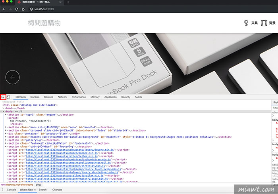Open the Sources tab
The height and width of the screenshot is (194, 278).
tap(48, 97)
